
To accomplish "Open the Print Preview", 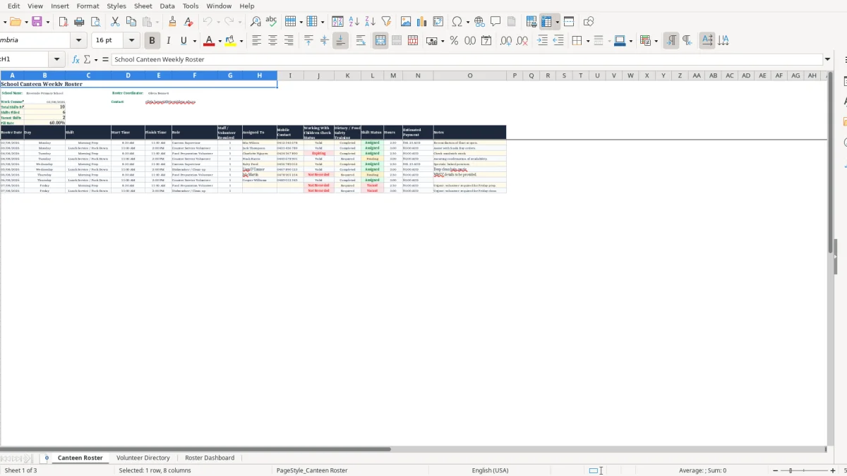I will click(x=95, y=22).
